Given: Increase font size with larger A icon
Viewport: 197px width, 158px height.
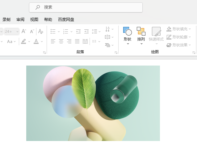Looking at the screenshot, I should pyautogui.click(x=24, y=31).
